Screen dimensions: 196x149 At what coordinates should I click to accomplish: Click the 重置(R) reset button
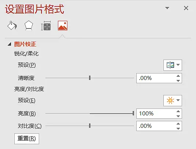click(x=27, y=139)
